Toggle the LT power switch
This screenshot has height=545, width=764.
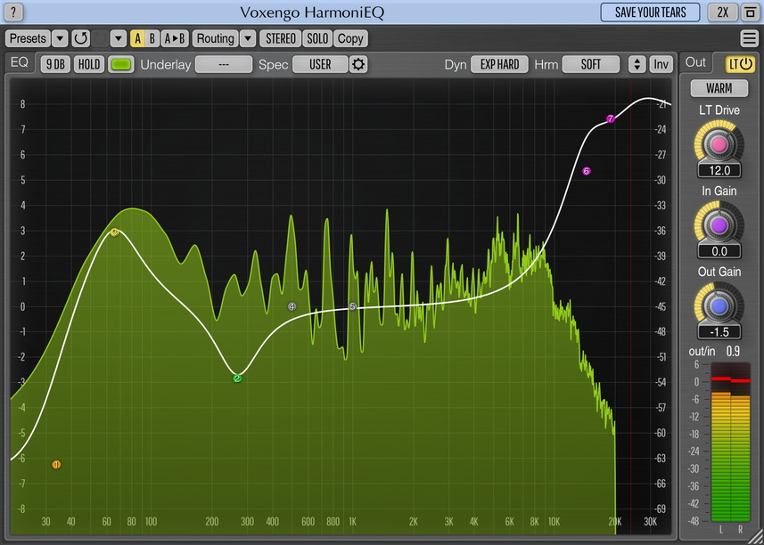pos(740,63)
